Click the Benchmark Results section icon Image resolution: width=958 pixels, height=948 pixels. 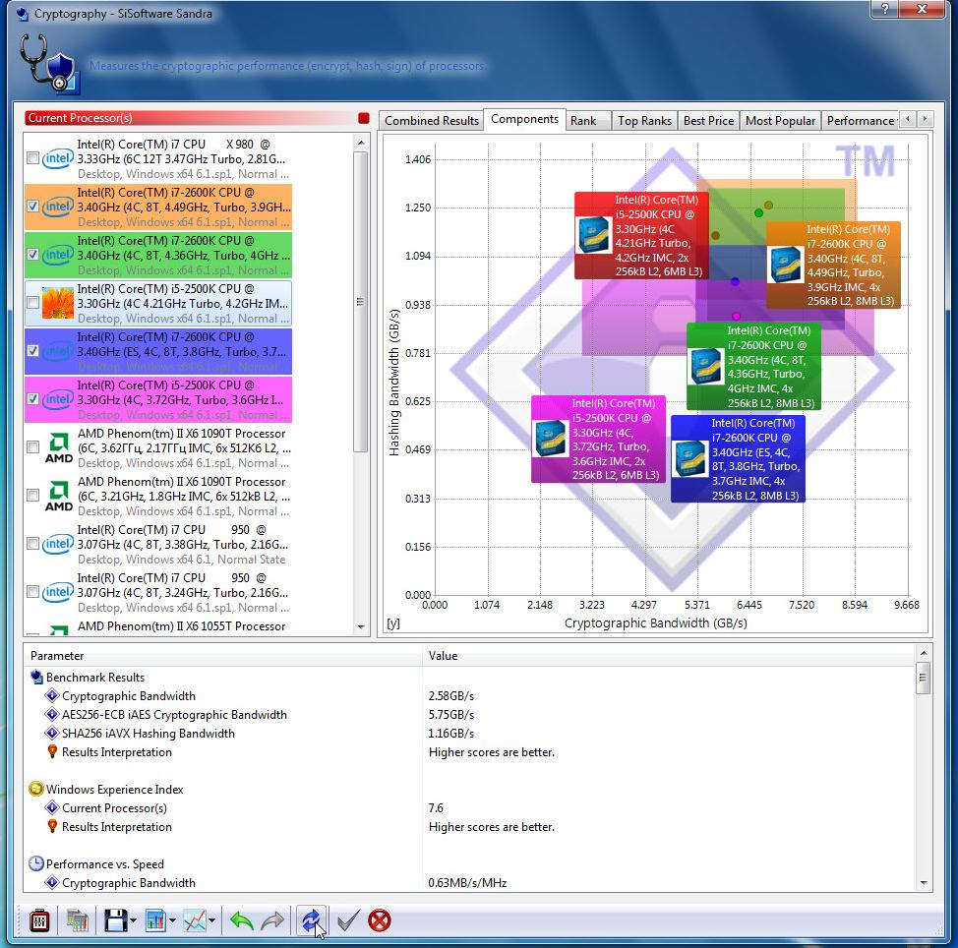point(36,678)
